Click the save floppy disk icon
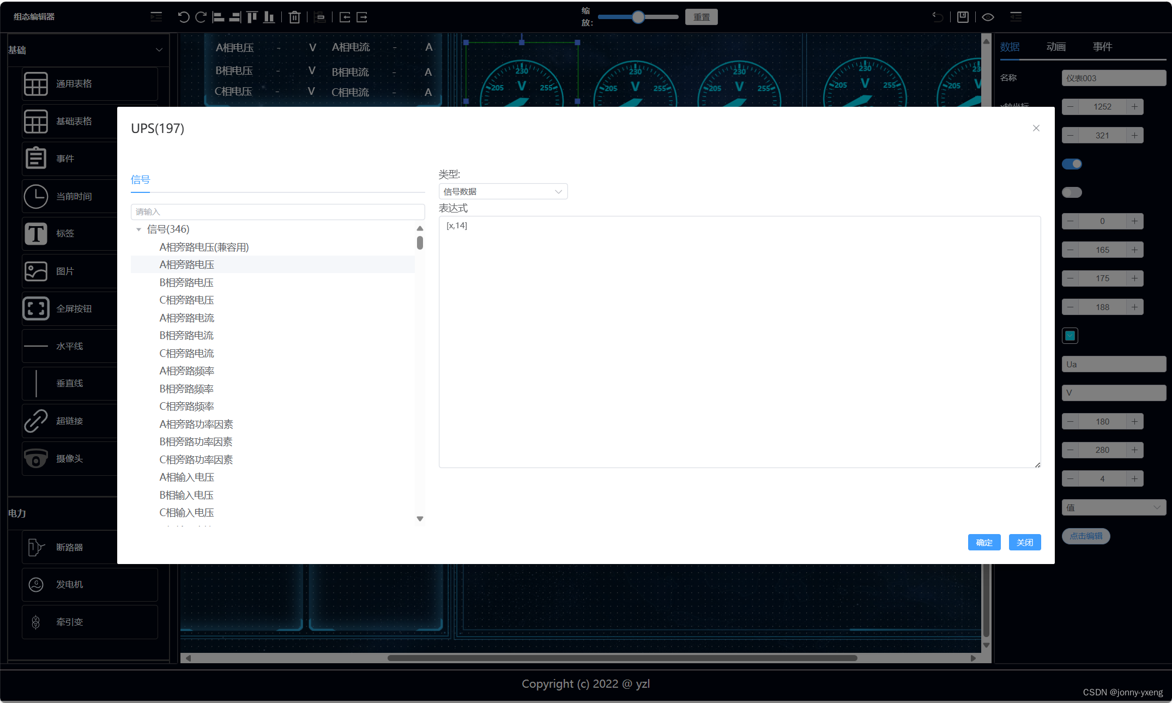Screen dimensions: 1172x703 963,17
